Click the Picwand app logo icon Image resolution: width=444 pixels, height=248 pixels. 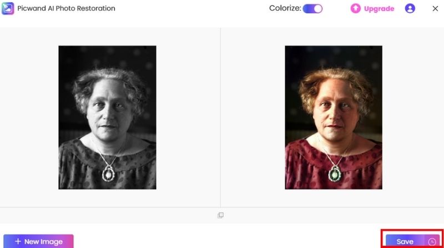point(8,8)
